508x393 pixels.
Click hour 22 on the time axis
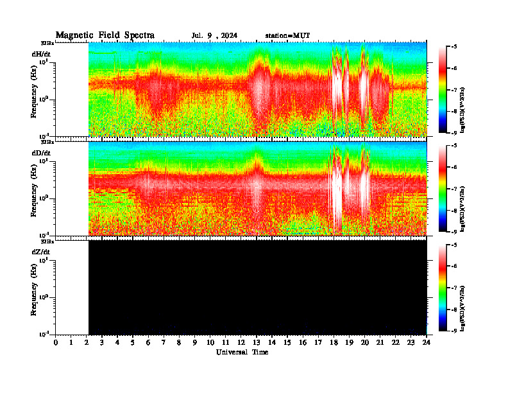point(396,342)
